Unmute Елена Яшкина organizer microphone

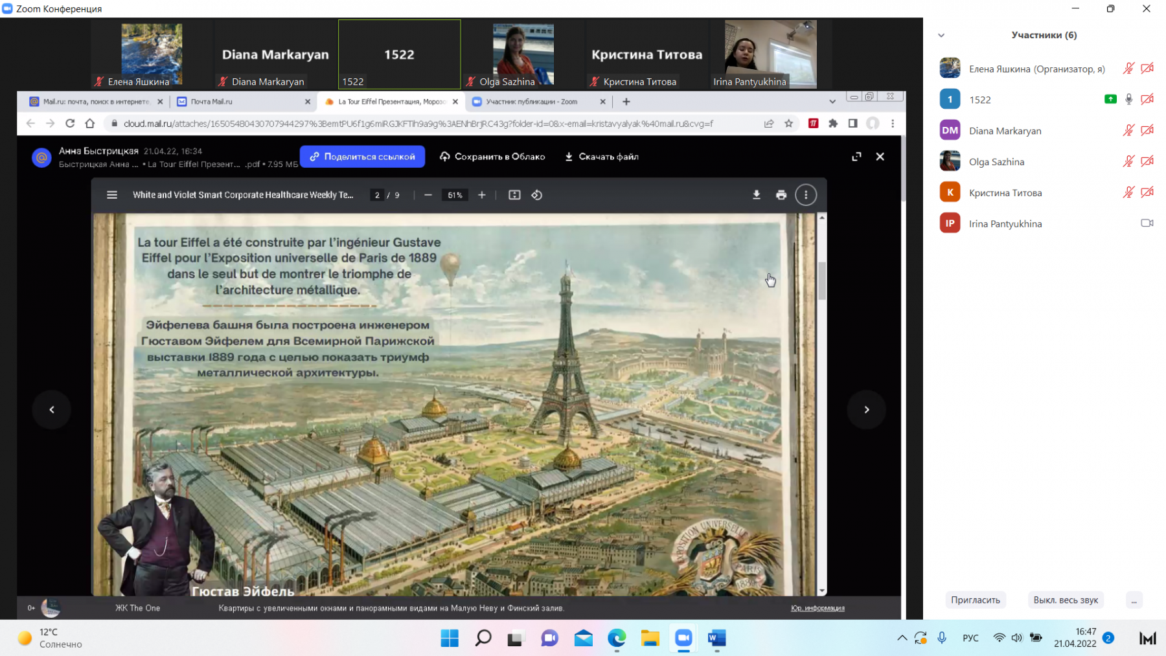[1128, 68]
